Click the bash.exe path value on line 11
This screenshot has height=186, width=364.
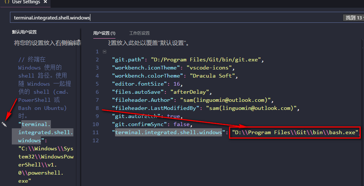point(294,132)
